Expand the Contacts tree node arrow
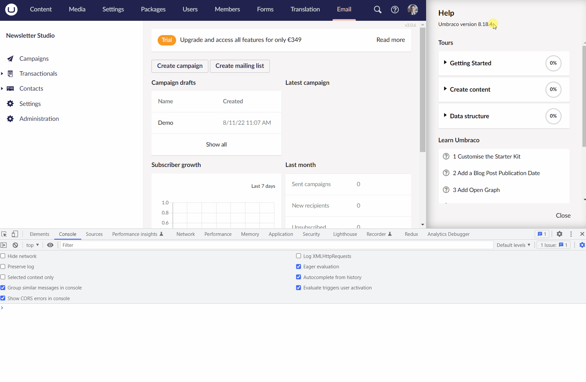586x382 pixels. 2,89
